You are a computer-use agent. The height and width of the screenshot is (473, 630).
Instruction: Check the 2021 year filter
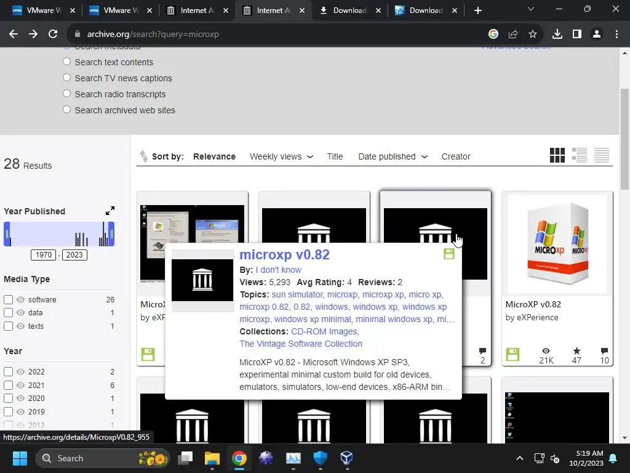coord(8,386)
